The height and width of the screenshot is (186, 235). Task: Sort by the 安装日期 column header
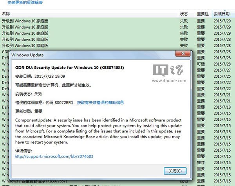222,14
